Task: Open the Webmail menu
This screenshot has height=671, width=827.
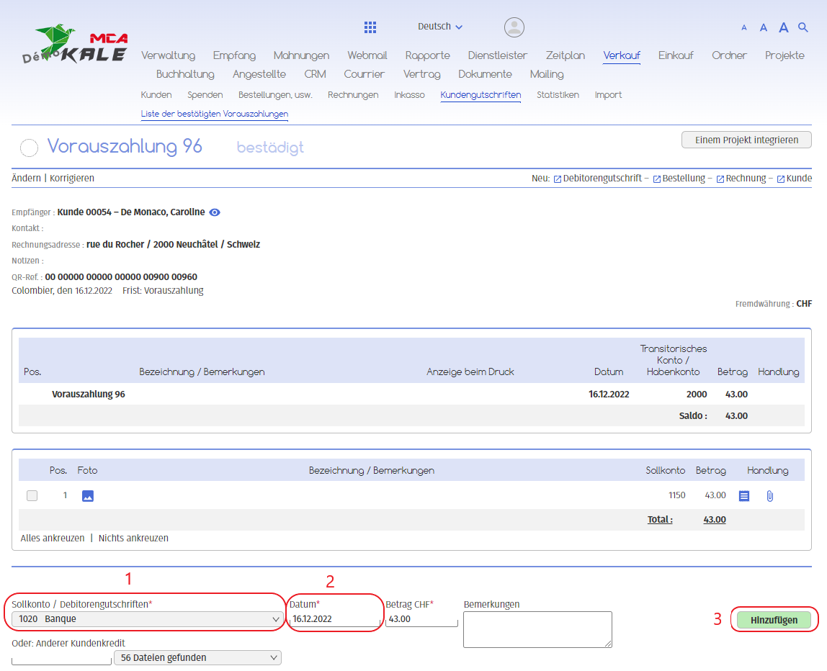Action: click(367, 55)
